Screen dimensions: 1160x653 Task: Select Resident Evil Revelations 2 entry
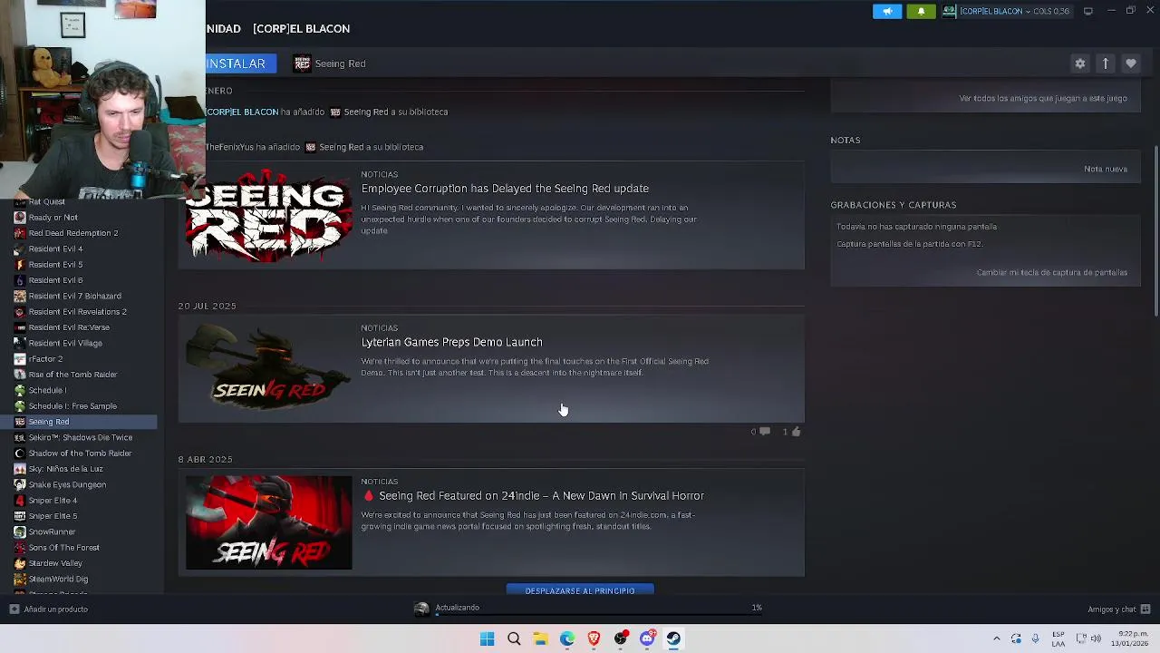79,312
